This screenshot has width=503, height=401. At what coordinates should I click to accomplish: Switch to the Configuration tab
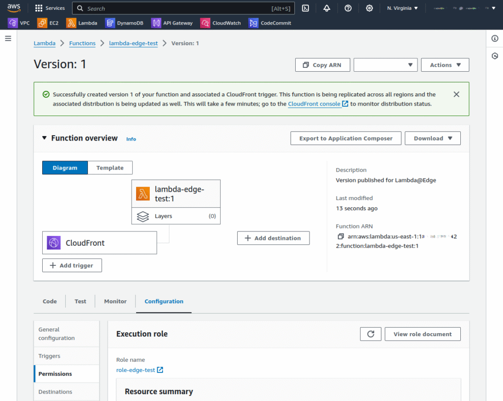click(164, 301)
